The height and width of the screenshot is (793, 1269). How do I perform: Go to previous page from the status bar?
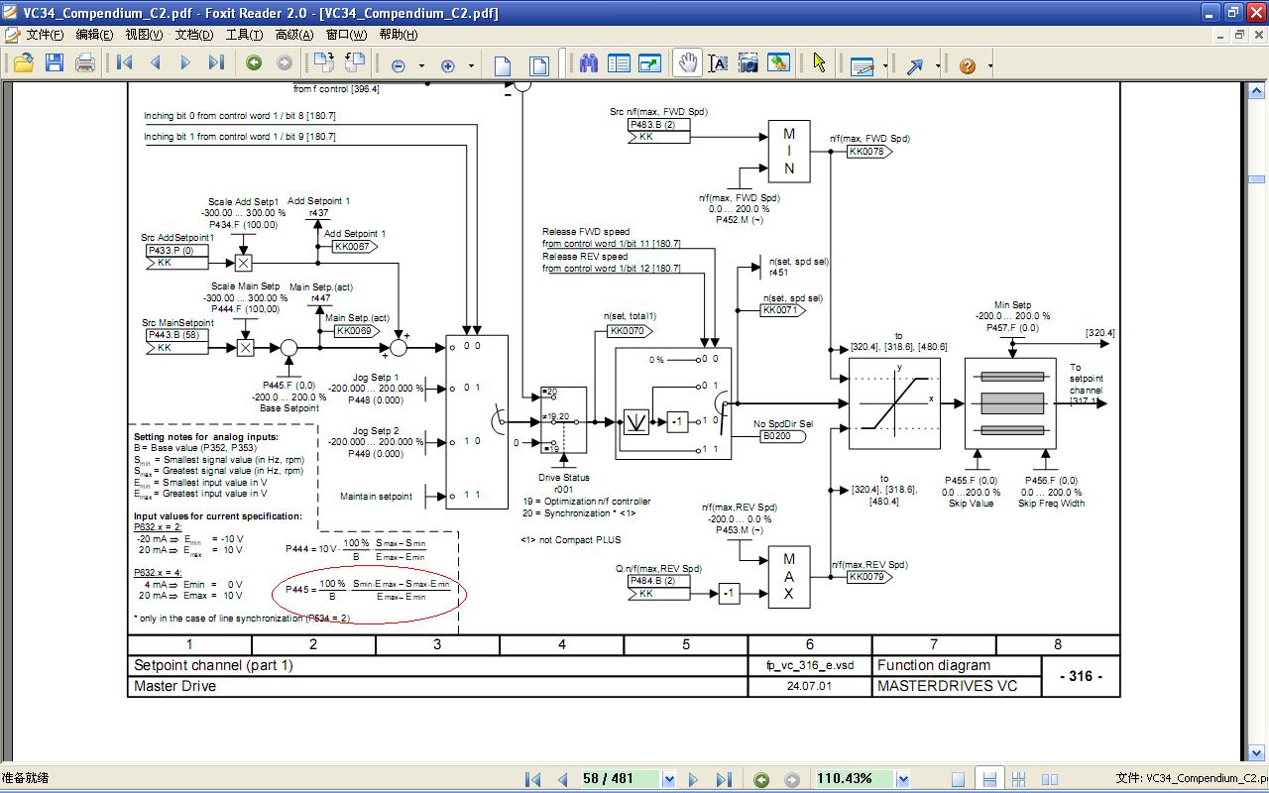point(562,779)
